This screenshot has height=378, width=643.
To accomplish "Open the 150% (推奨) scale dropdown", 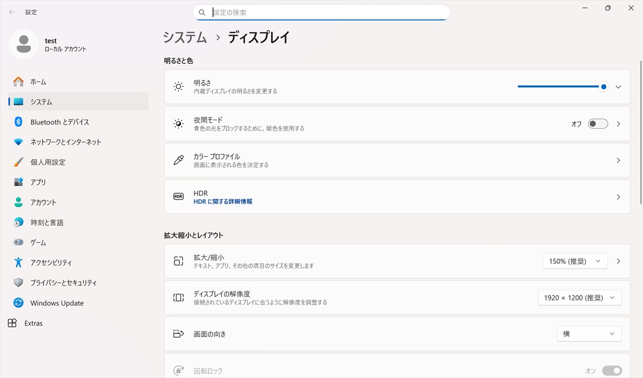I will pos(575,261).
